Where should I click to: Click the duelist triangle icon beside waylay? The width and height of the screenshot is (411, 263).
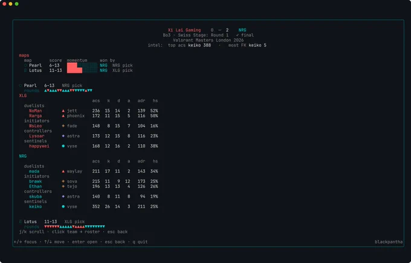[x=63, y=171]
